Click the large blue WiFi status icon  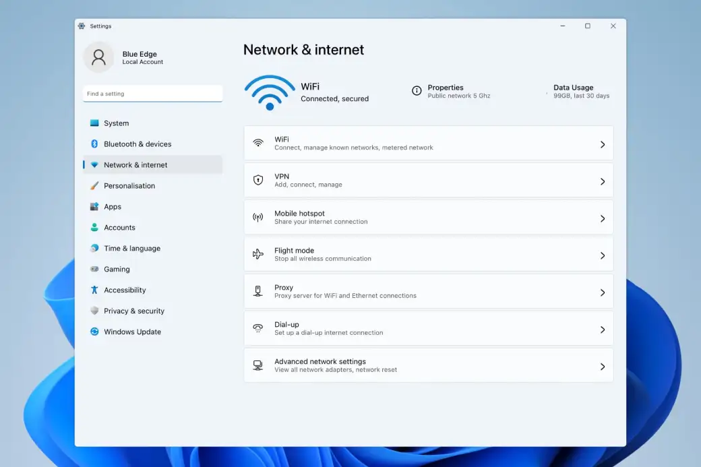point(270,92)
